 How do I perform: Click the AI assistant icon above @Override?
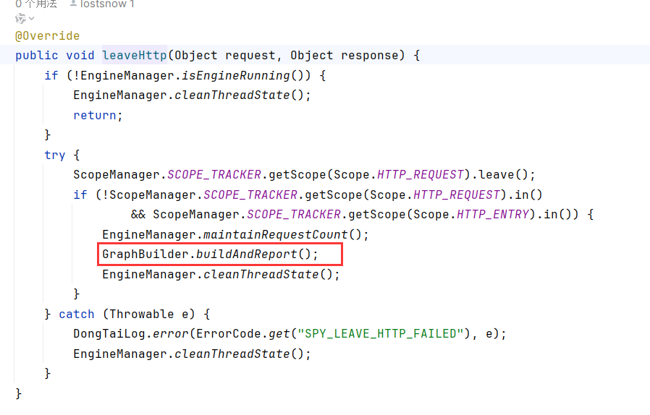[20, 19]
